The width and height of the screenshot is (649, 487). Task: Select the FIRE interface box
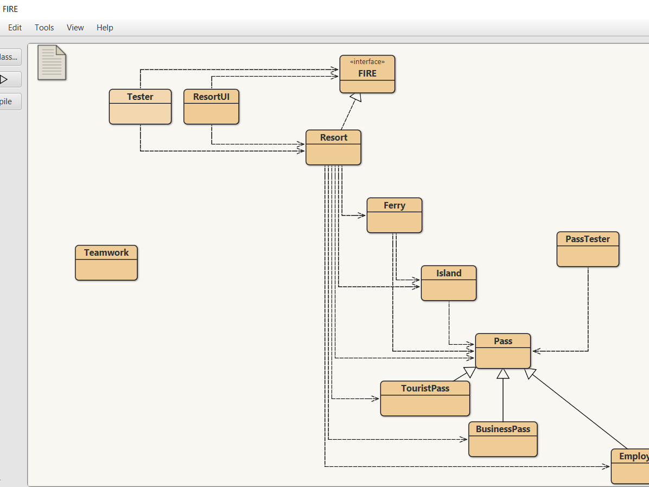click(x=367, y=74)
